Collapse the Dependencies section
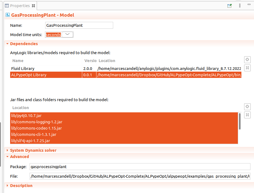The width and height of the screenshot is (254, 193). tap(7, 44)
